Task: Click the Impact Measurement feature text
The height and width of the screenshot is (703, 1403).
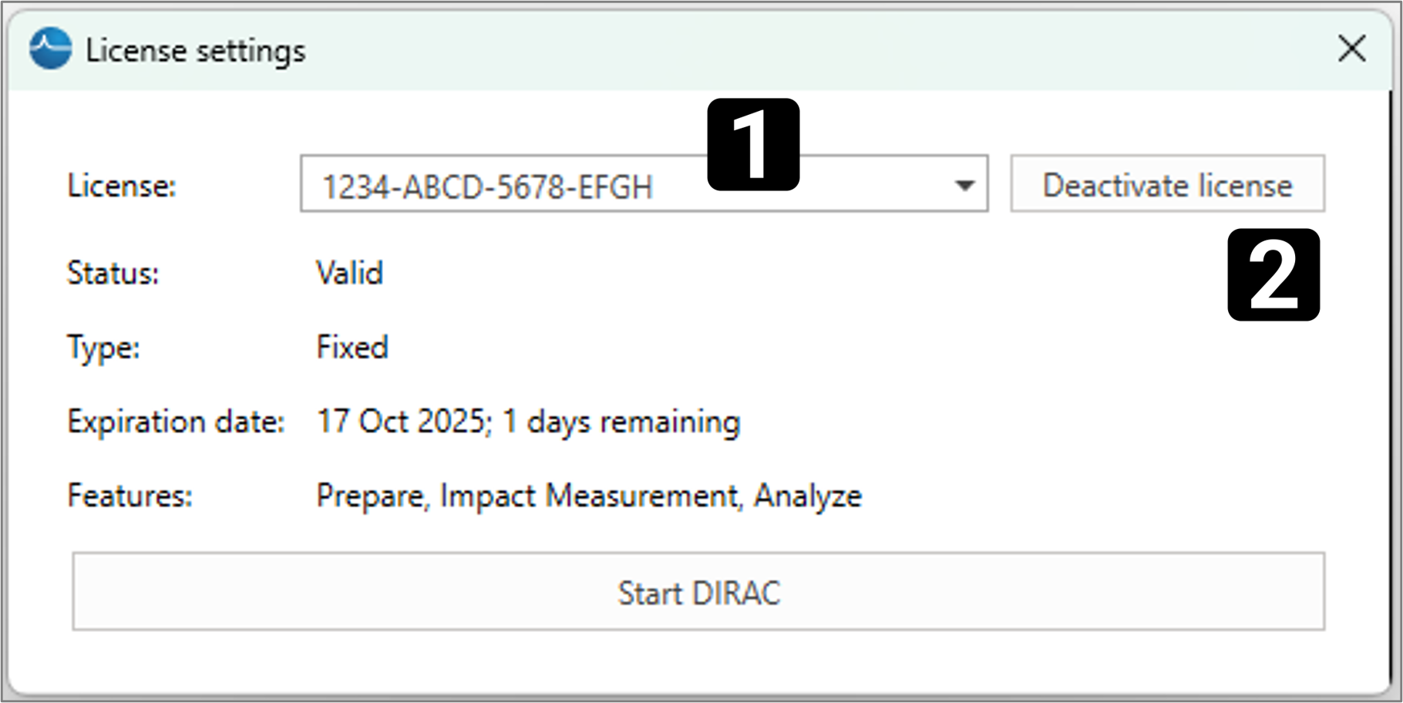Action: [589, 496]
